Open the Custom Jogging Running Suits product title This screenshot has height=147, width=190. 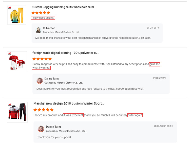64,7
